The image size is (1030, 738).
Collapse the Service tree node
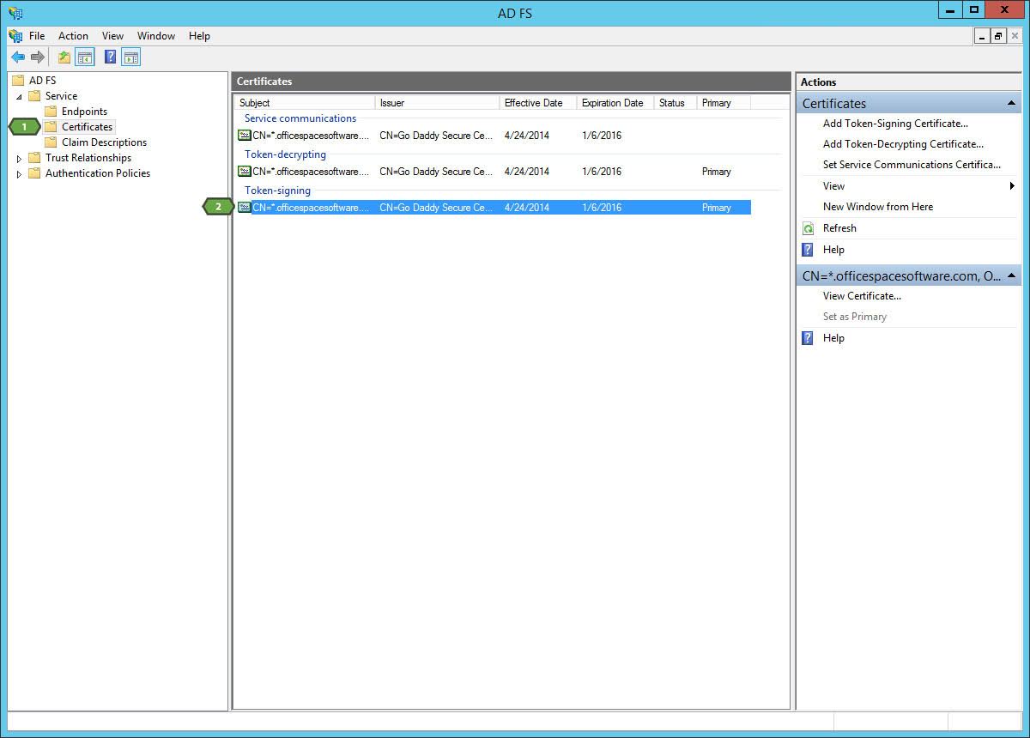point(19,96)
